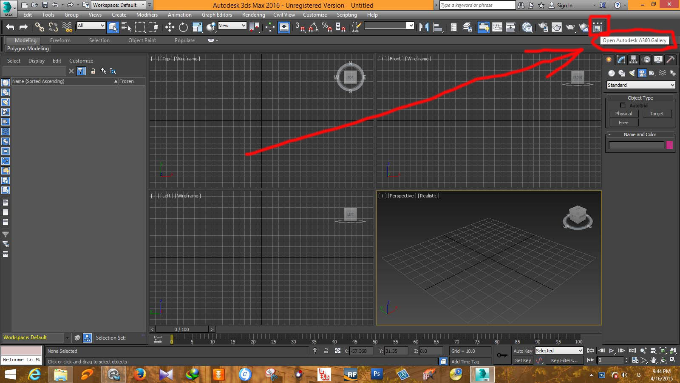Screen dimensions: 680x383
Task: Click the magenta object color swatch
Action: [x=669, y=145]
